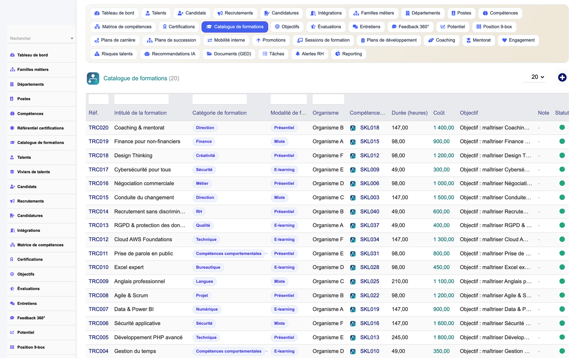Sort by the Coût column header
Screen dimensions: 579x358
(x=439, y=113)
